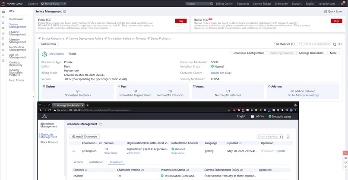The width and height of the screenshot is (348, 180).
Task: Open prescription service name link
Action: [x=57, y=54]
